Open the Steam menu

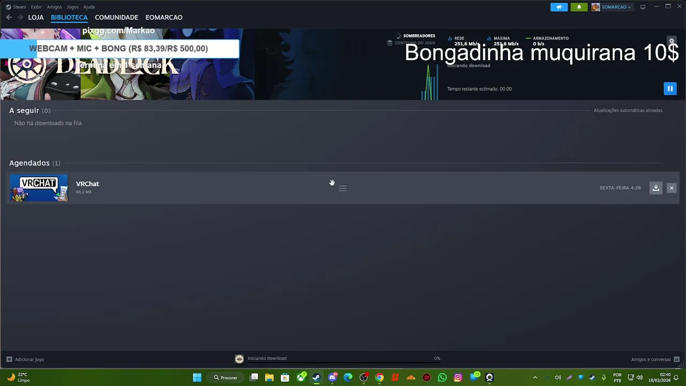tap(16, 7)
